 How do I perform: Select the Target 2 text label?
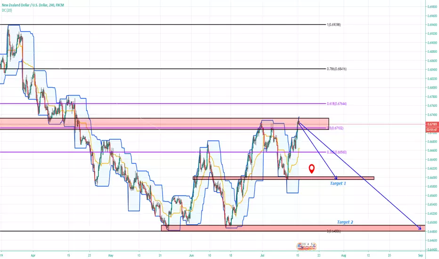coord(345,222)
